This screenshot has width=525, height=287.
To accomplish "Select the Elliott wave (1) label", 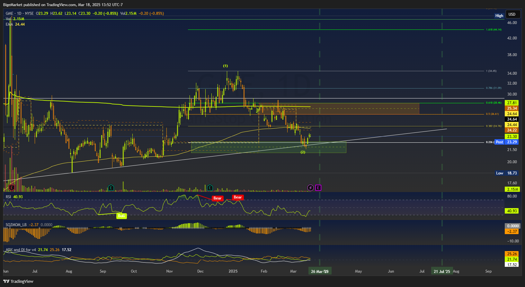I will pos(226,66).
